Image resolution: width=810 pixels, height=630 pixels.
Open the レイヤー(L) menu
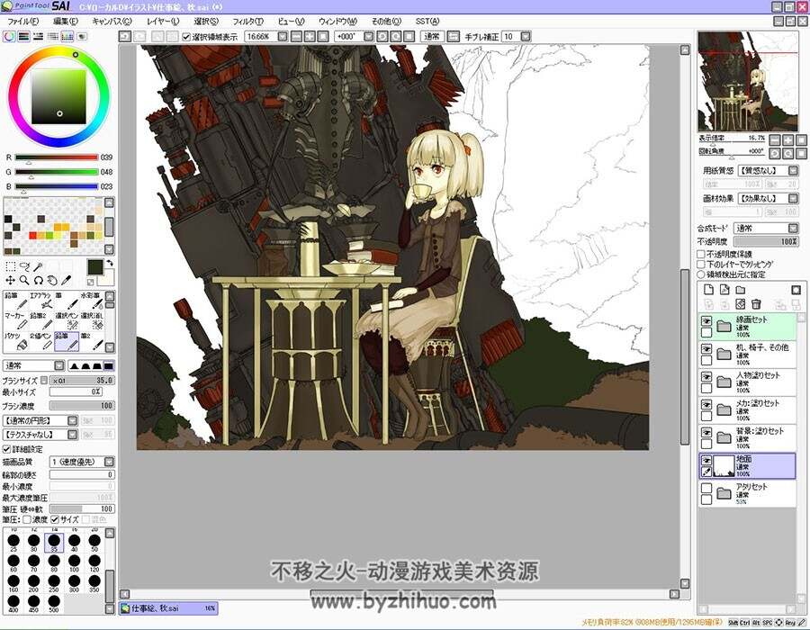163,22
